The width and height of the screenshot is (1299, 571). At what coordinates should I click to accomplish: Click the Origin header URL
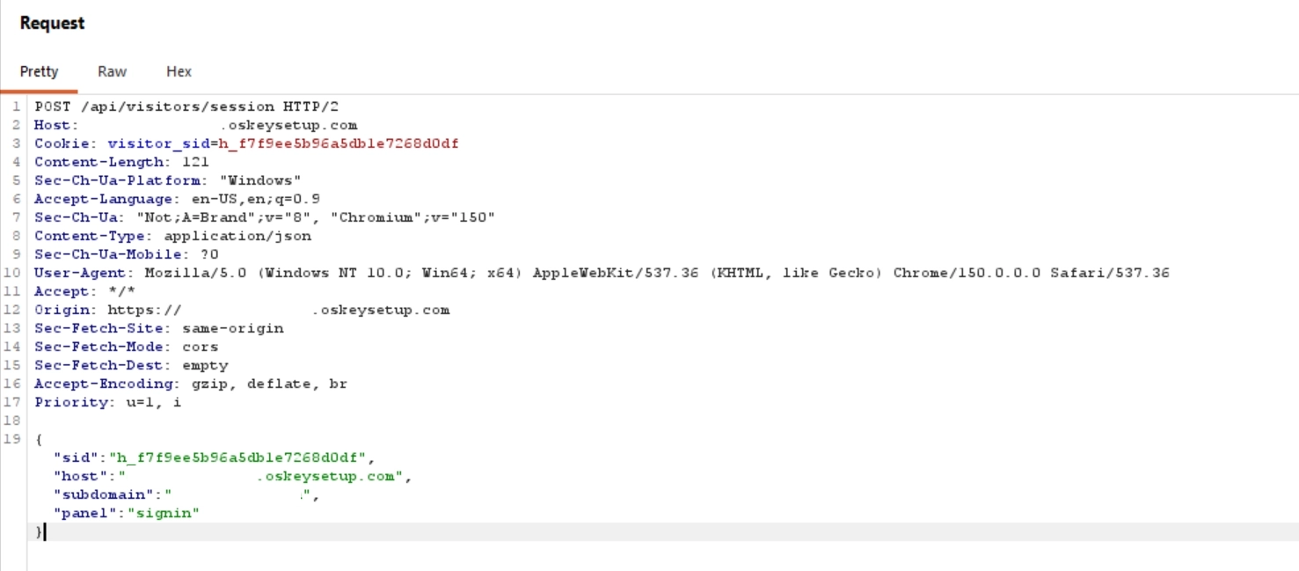click(279, 310)
